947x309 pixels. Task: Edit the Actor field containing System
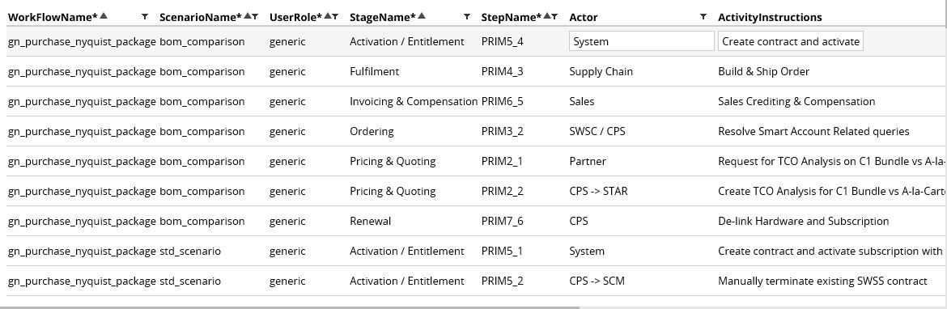pos(641,41)
